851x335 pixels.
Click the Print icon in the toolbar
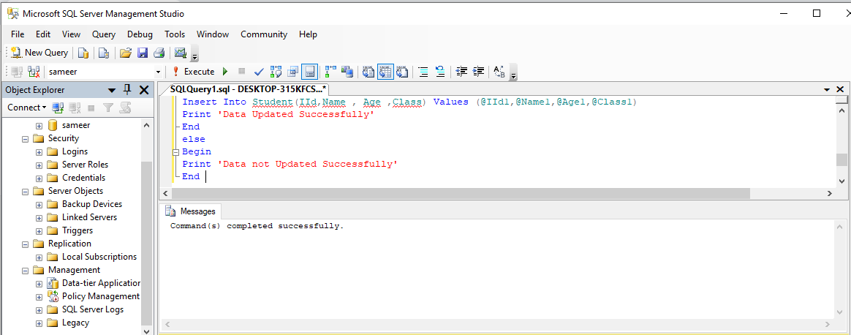point(159,53)
